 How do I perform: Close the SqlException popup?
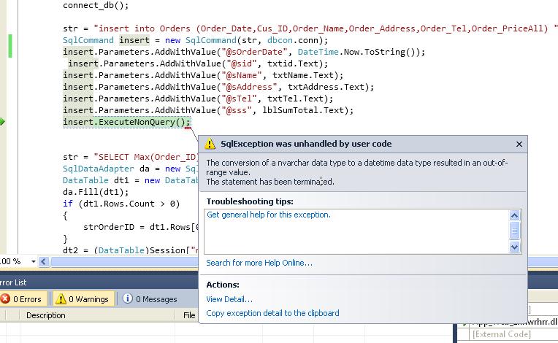point(519,144)
